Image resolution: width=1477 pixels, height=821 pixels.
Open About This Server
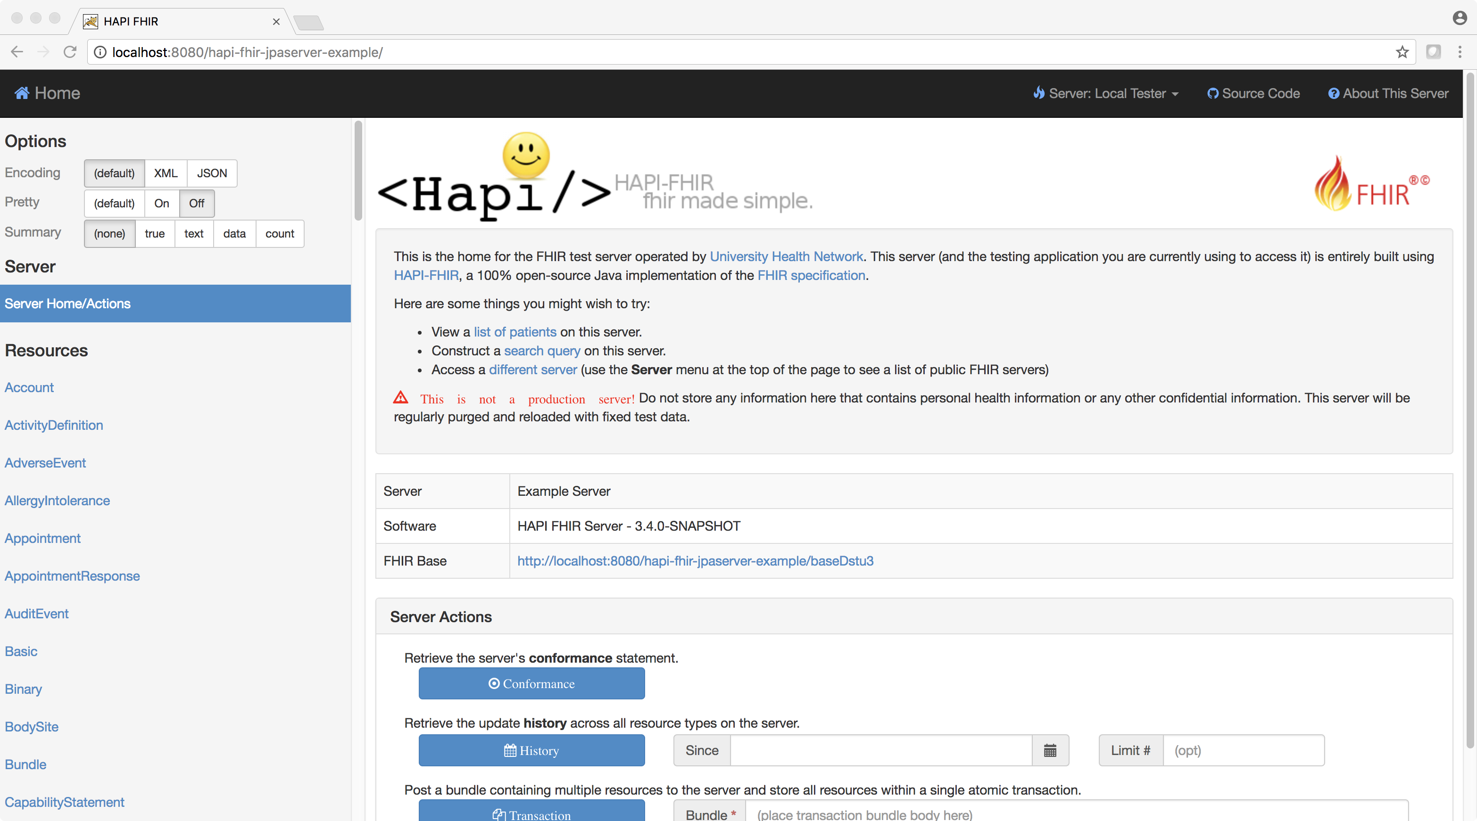tap(1388, 93)
